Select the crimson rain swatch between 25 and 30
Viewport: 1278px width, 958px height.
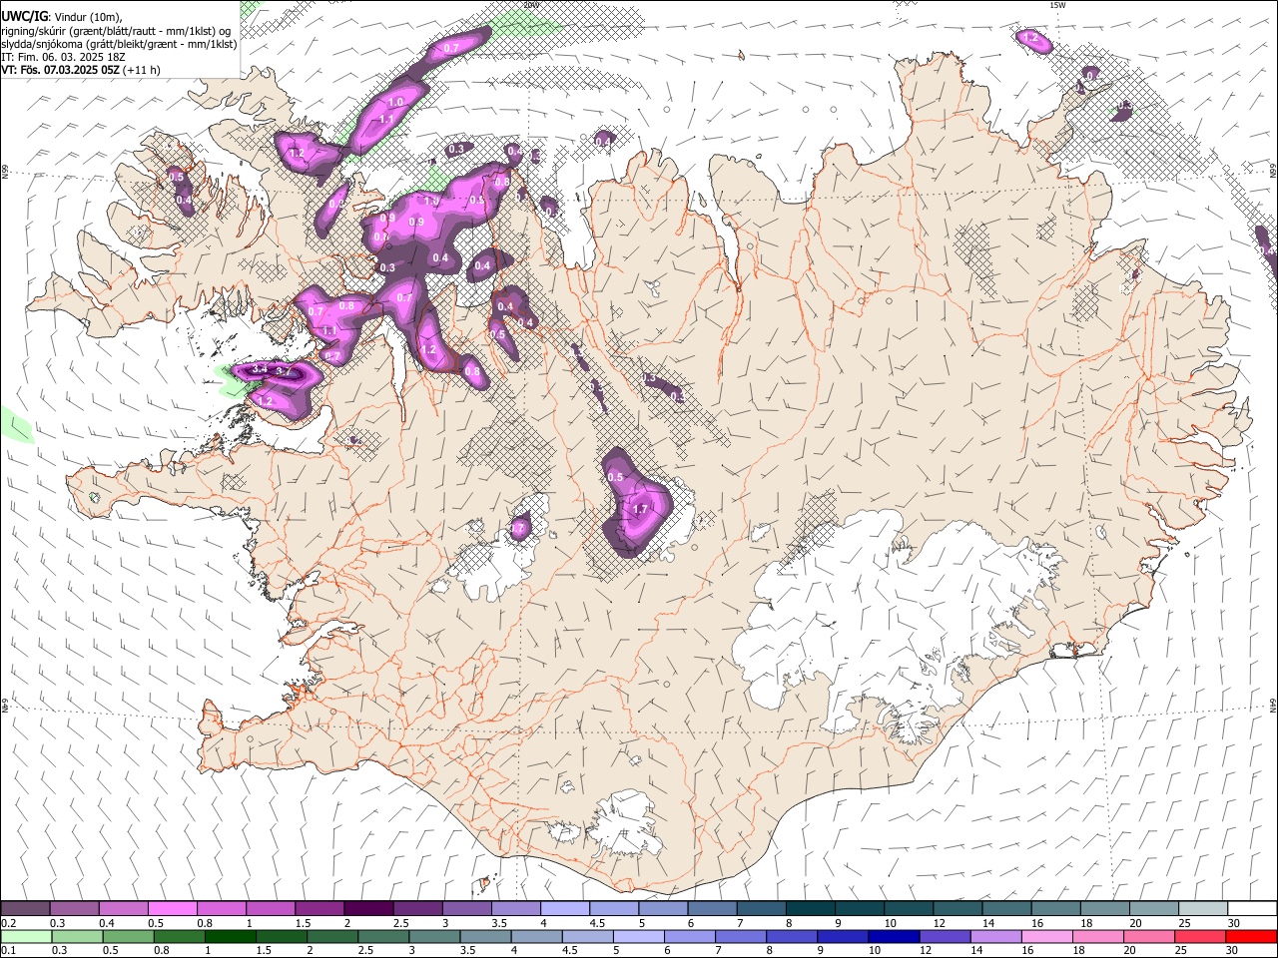coord(1198,936)
